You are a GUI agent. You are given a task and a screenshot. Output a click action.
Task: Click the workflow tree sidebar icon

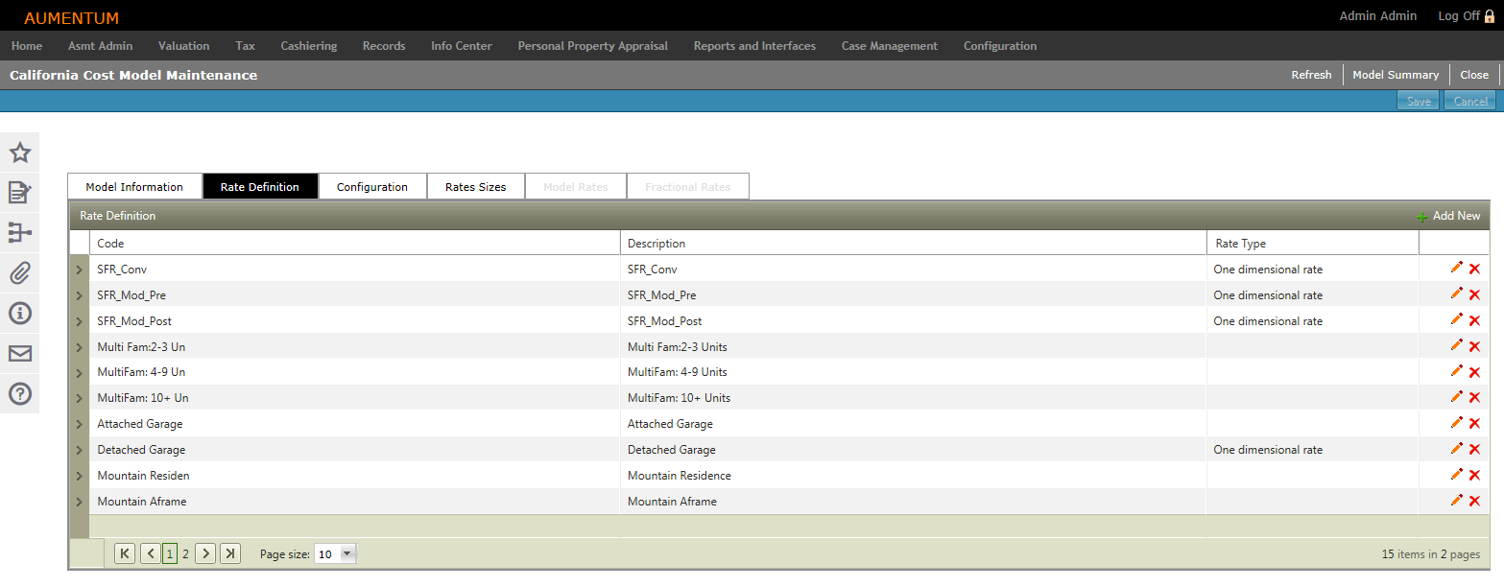click(x=20, y=233)
